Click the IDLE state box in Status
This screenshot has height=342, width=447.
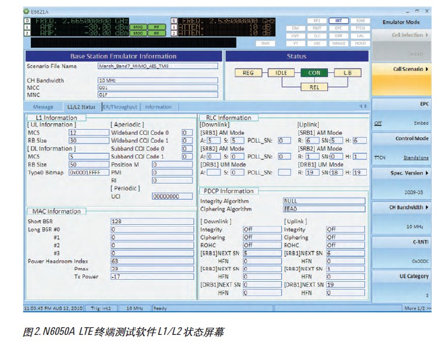coord(281,73)
